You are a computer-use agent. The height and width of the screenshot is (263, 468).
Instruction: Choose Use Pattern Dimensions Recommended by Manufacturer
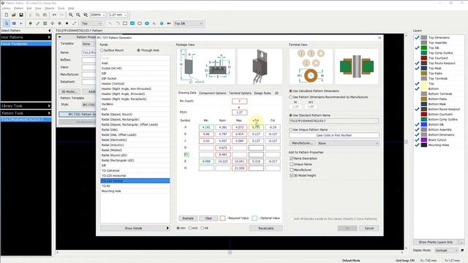[x=290, y=97]
